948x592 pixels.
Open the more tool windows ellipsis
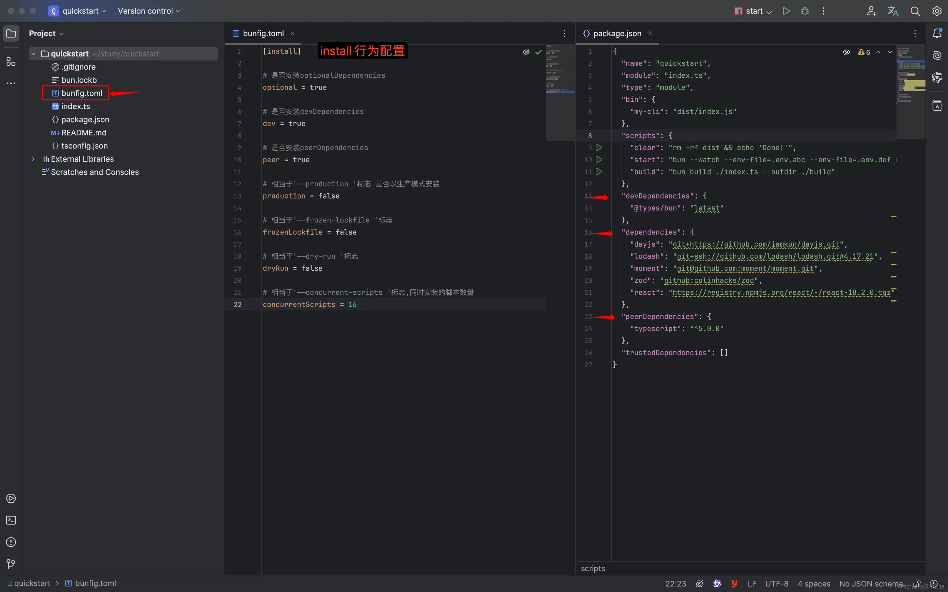click(11, 83)
